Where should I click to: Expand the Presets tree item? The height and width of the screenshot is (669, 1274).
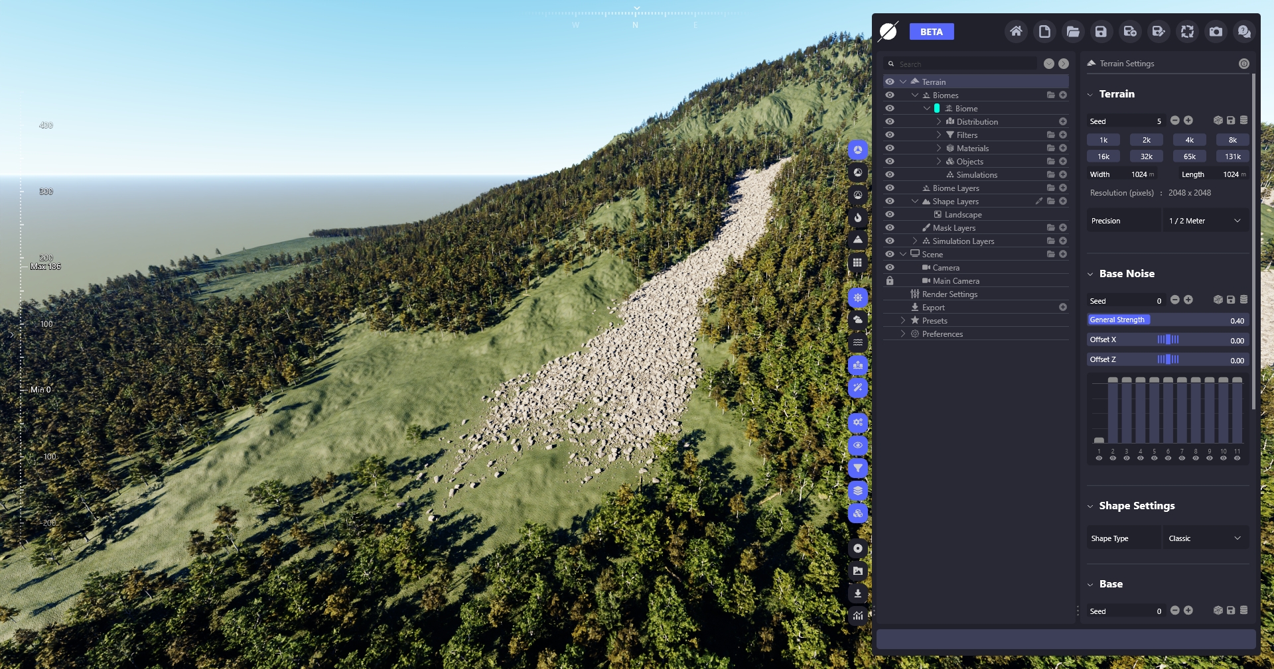coord(903,321)
